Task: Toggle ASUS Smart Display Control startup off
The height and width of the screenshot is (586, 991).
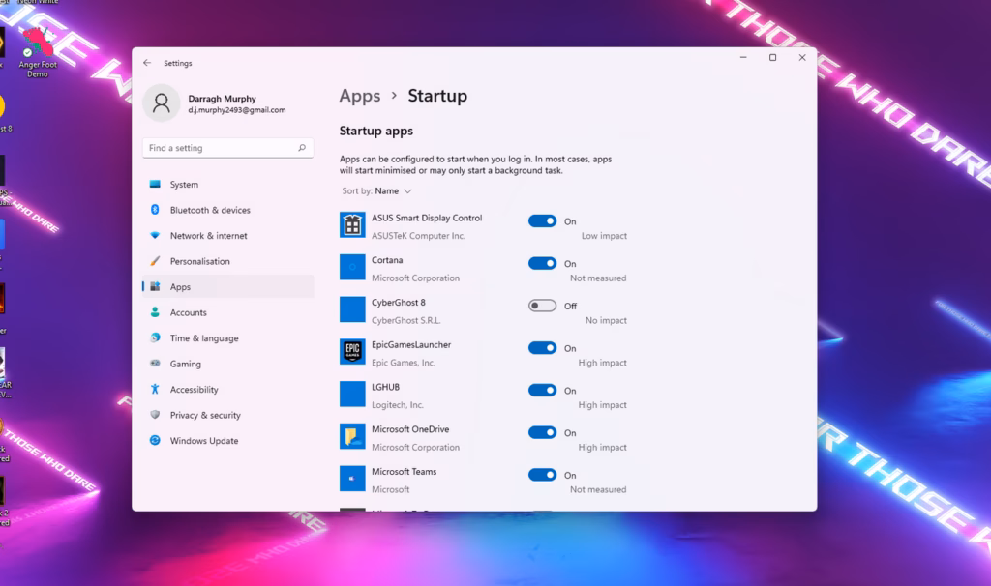Action: point(542,221)
